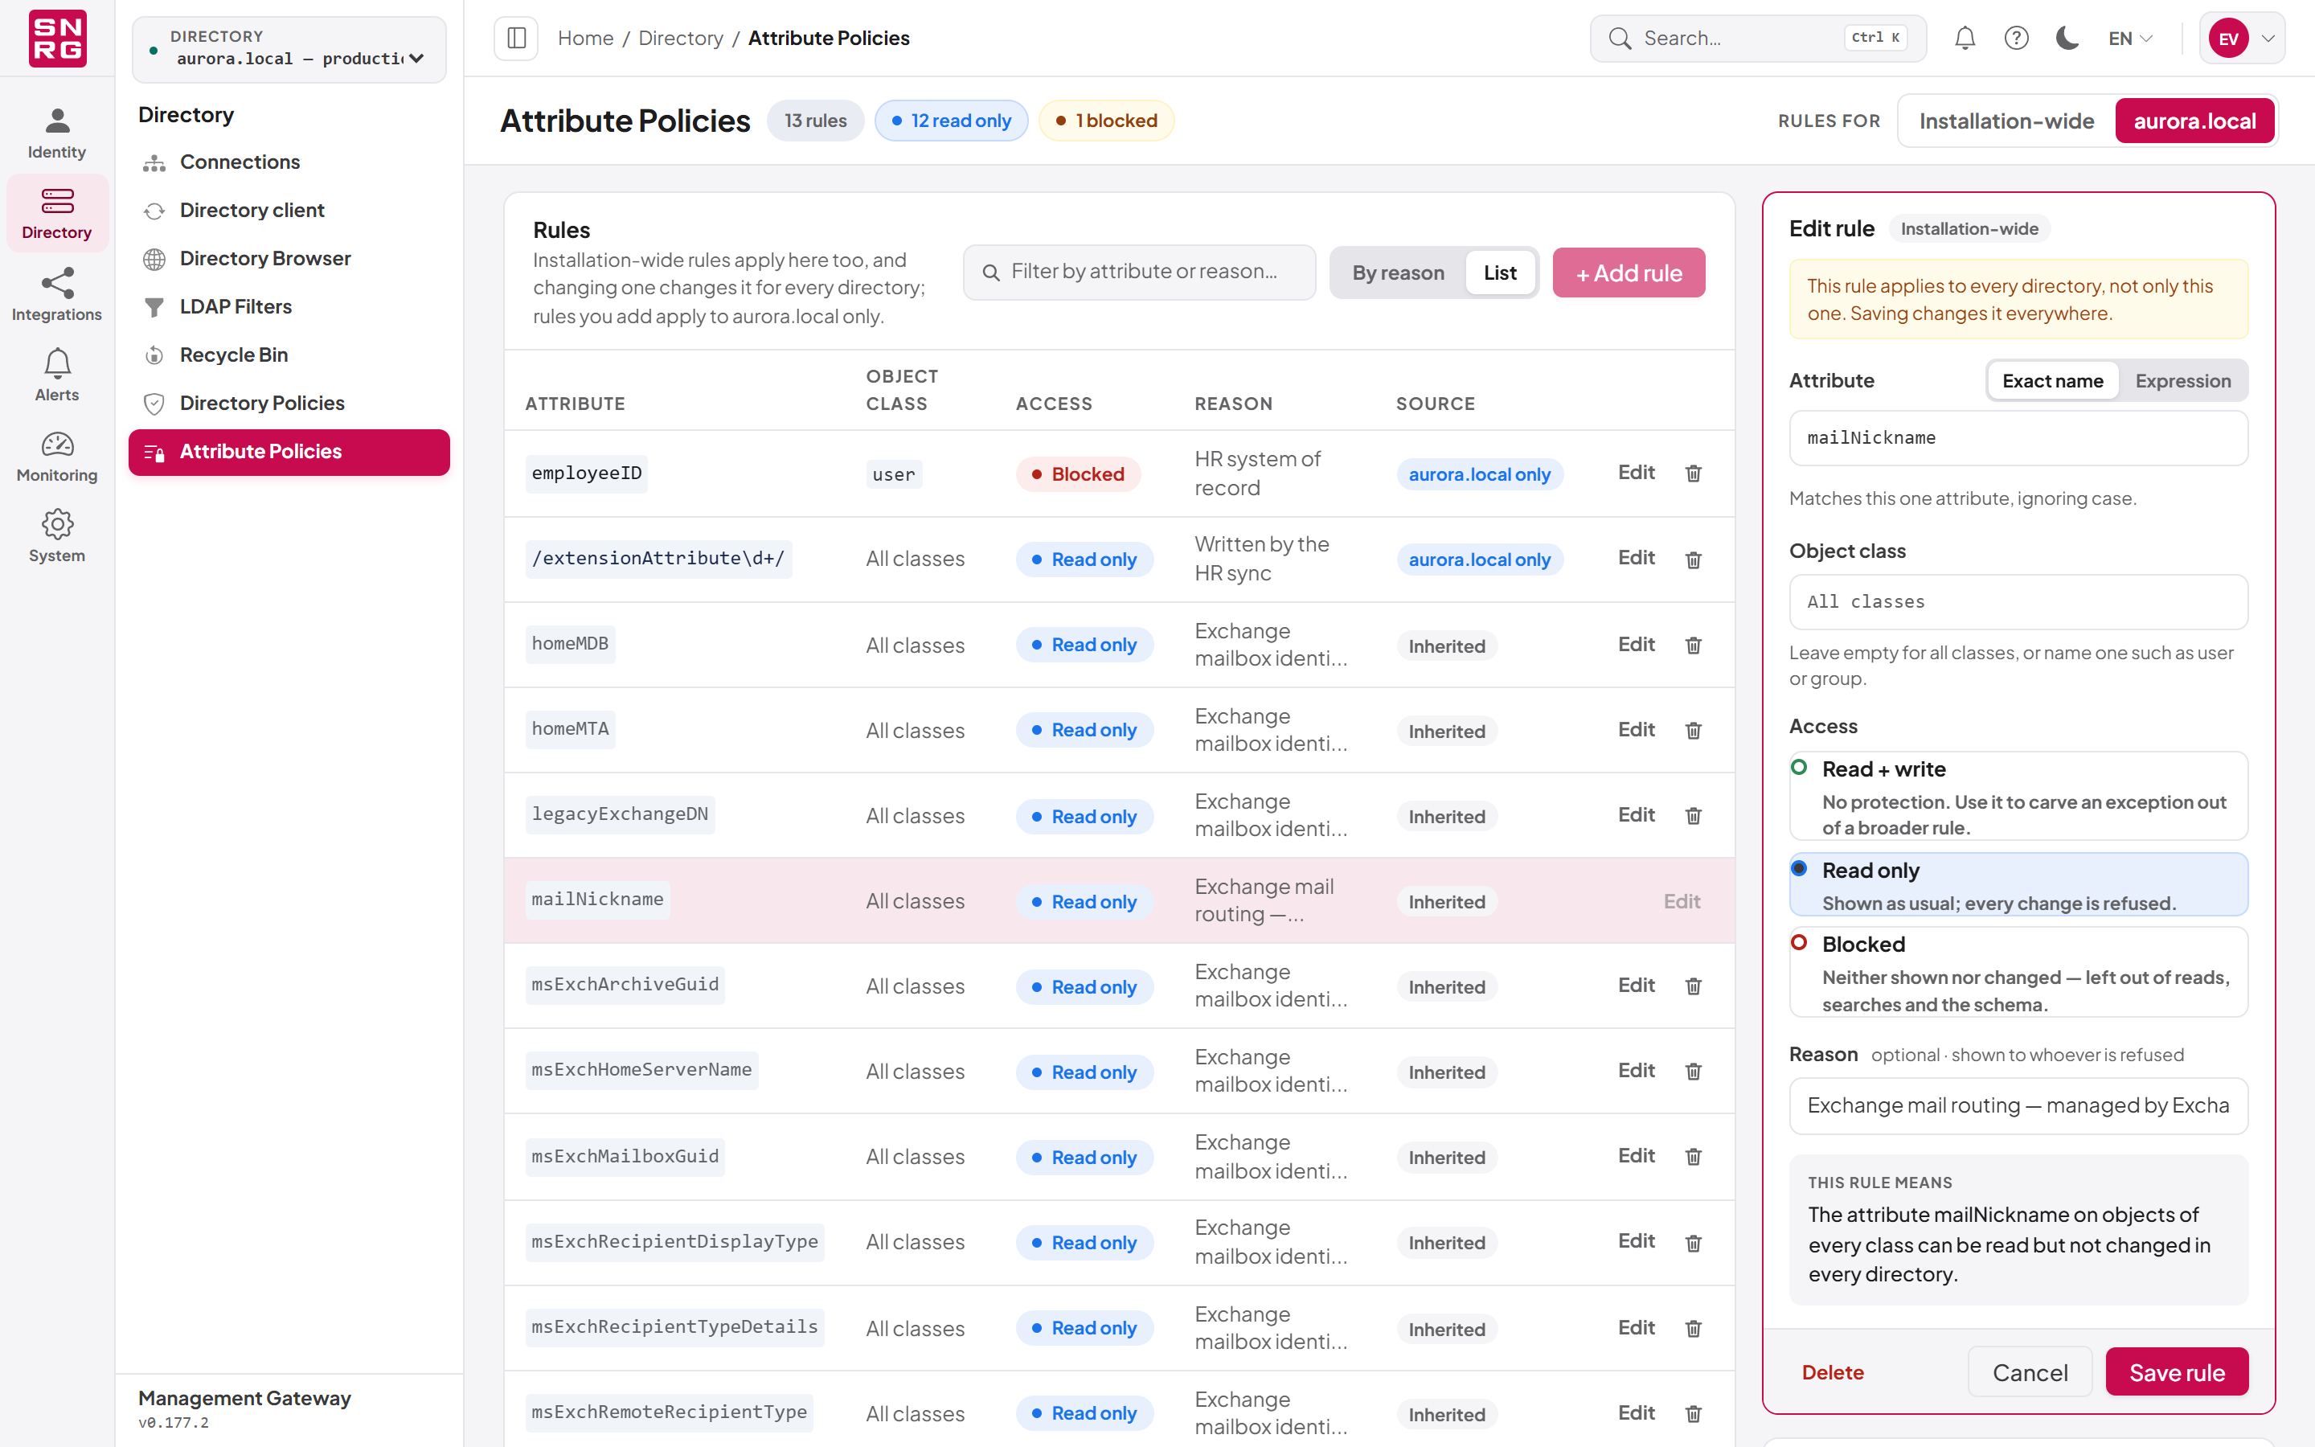Click the 1 blocked badge

(1106, 121)
